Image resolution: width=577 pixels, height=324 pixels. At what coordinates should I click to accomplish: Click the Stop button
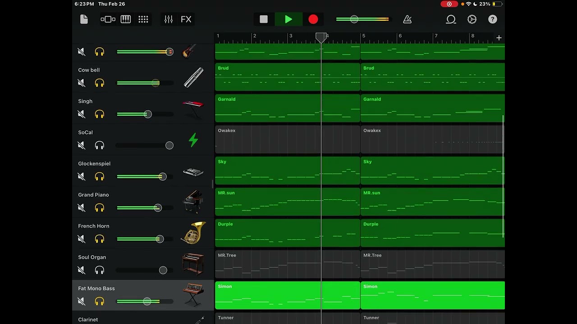264,19
